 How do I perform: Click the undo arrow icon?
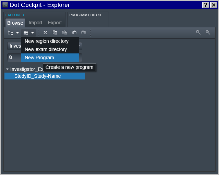[74, 33]
